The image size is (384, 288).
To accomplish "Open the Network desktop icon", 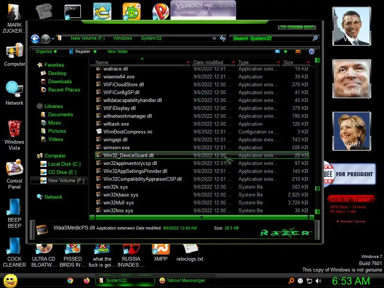I will [x=14, y=93].
